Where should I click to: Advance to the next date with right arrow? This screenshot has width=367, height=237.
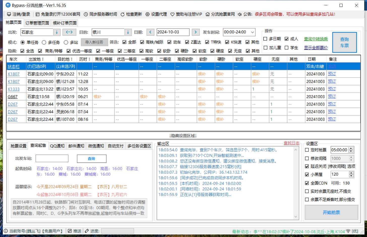(196, 32)
